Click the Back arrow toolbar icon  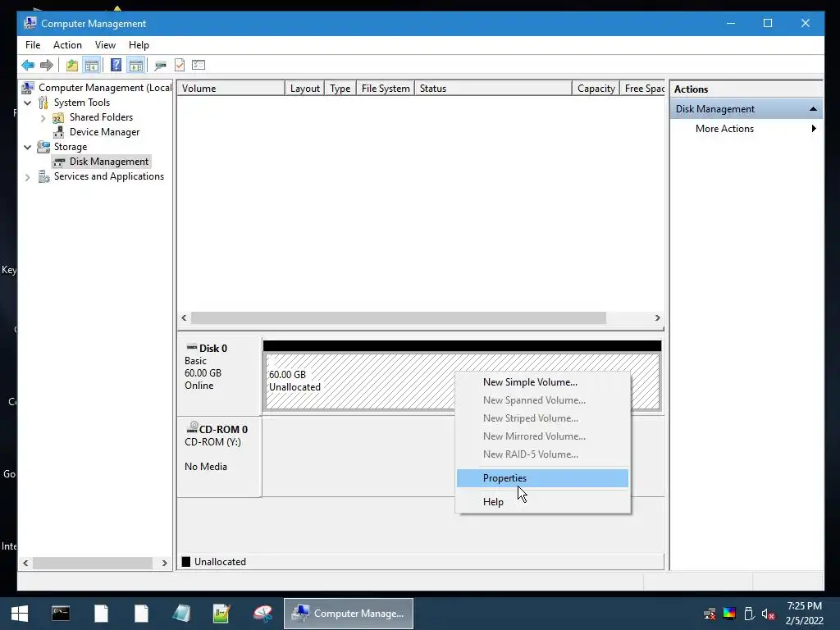pyautogui.click(x=28, y=66)
